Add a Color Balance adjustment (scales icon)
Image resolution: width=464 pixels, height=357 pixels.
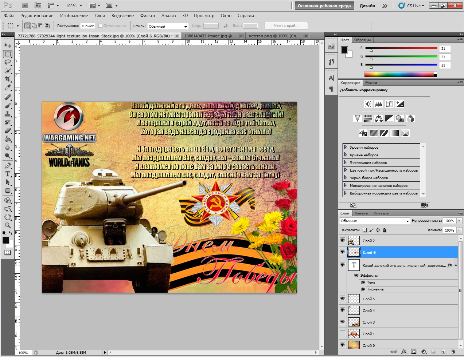coord(379,119)
